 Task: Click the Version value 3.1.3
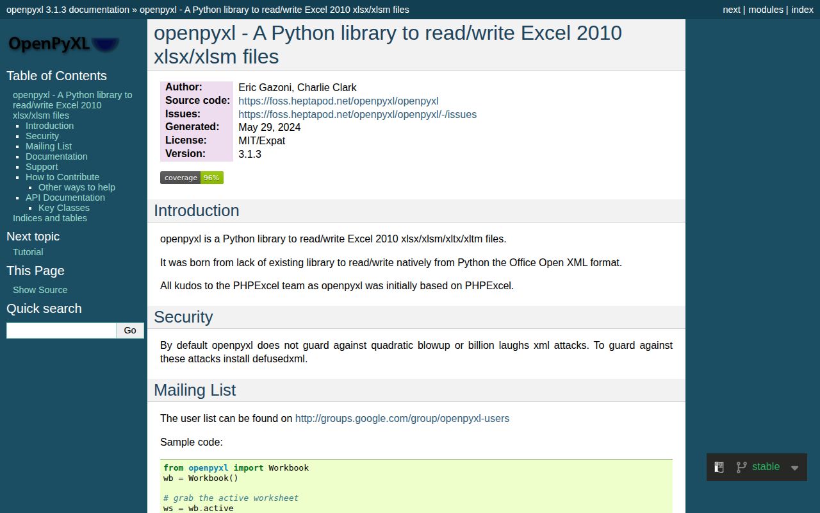click(x=250, y=154)
